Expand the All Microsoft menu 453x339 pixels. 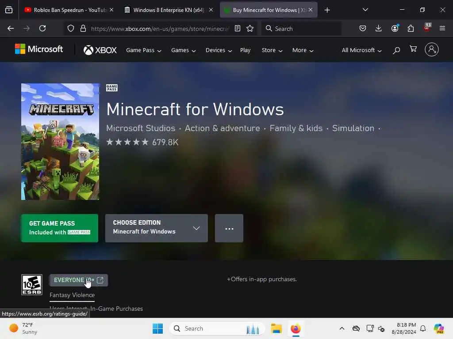(x=362, y=50)
